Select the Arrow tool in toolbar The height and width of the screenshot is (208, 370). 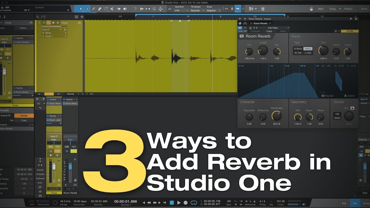pyautogui.click(x=81, y=9)
